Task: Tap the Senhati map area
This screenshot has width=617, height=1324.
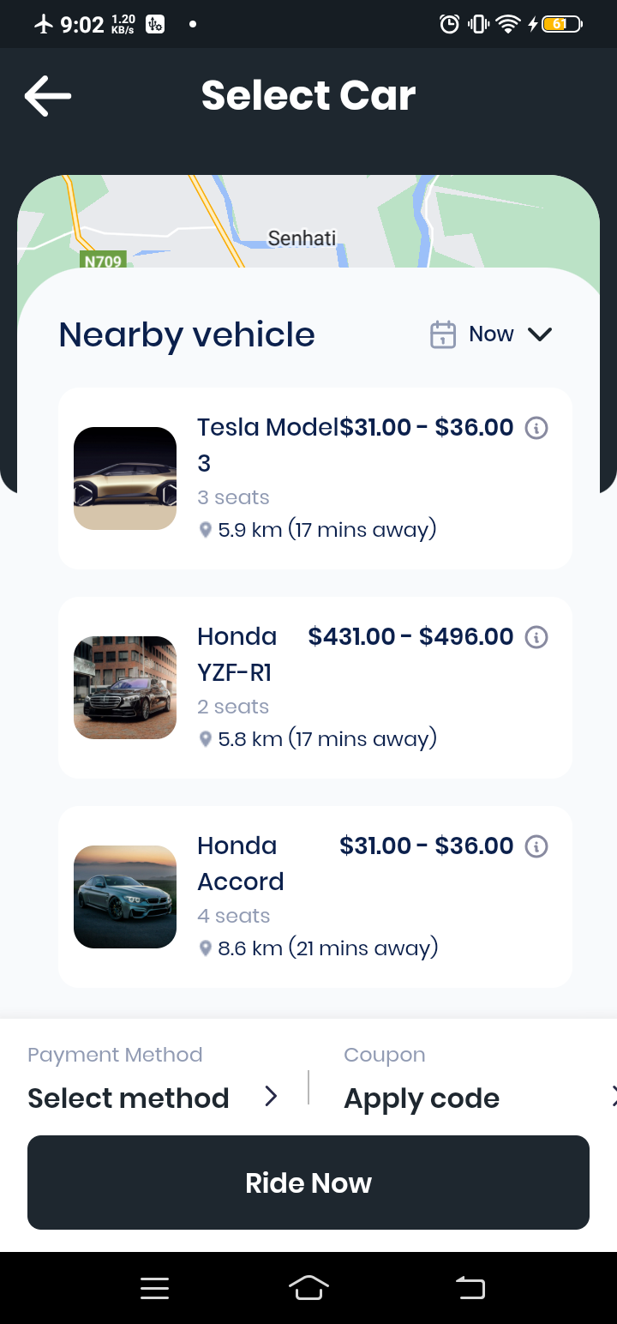Action: pos(303,238)
